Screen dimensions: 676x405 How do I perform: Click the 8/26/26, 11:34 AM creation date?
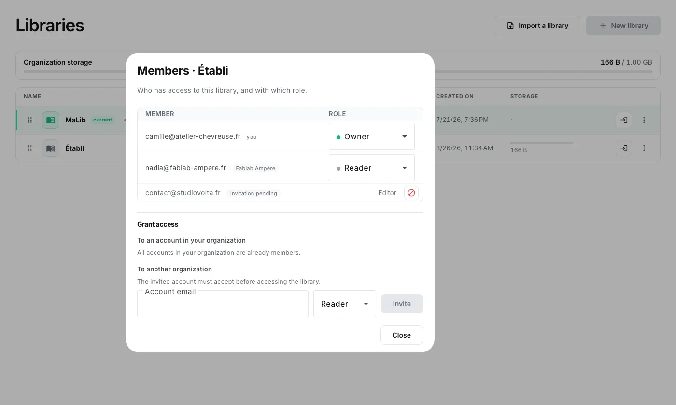(465, 148)
